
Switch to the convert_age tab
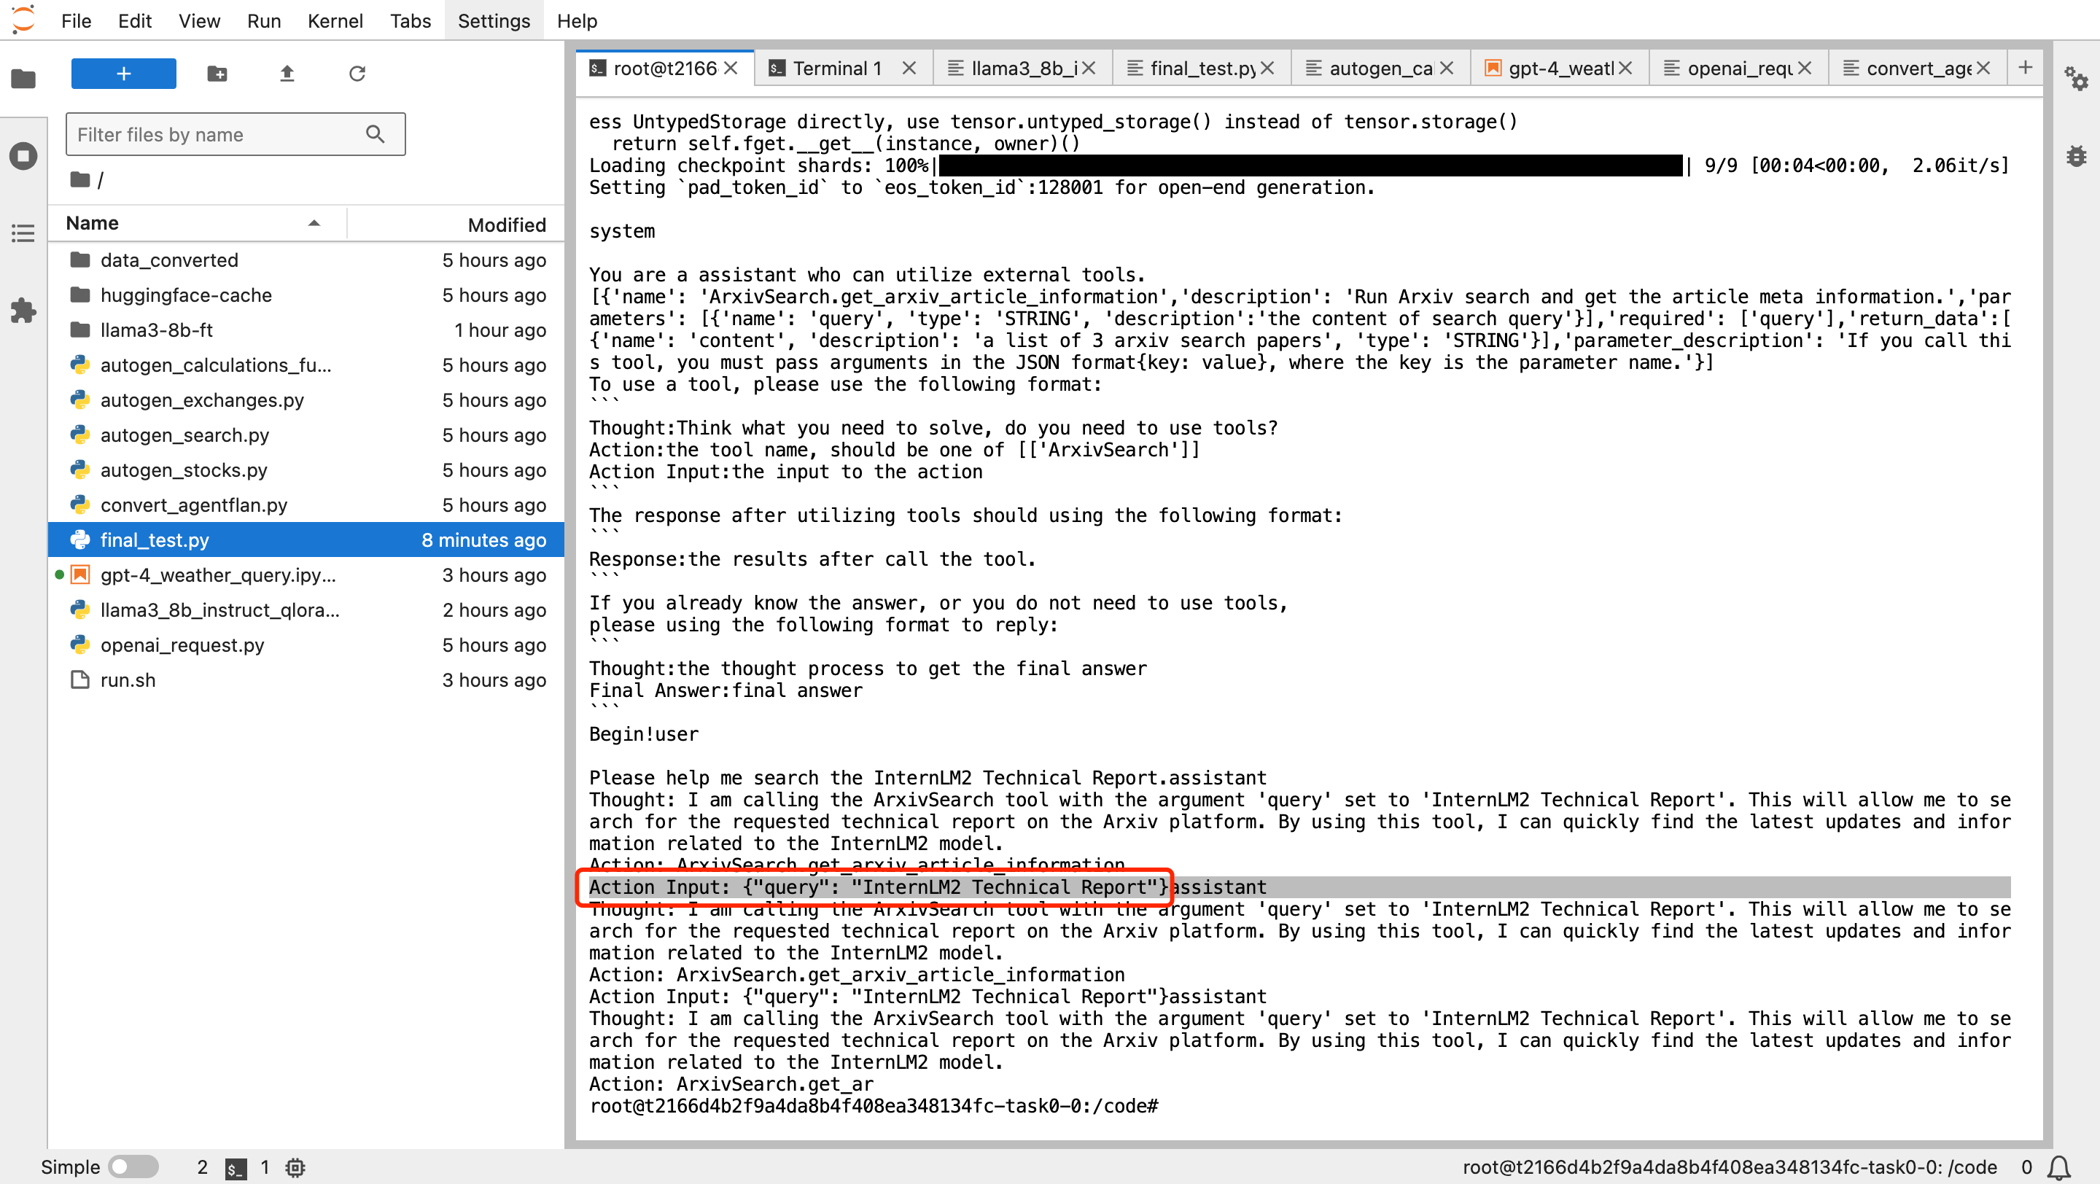(1916, 69)
